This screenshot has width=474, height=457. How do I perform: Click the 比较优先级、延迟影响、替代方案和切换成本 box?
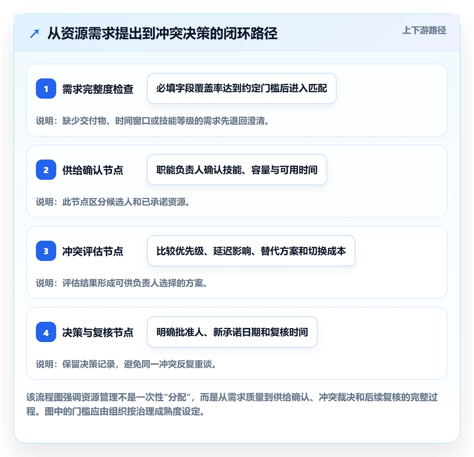click(251, 251)
